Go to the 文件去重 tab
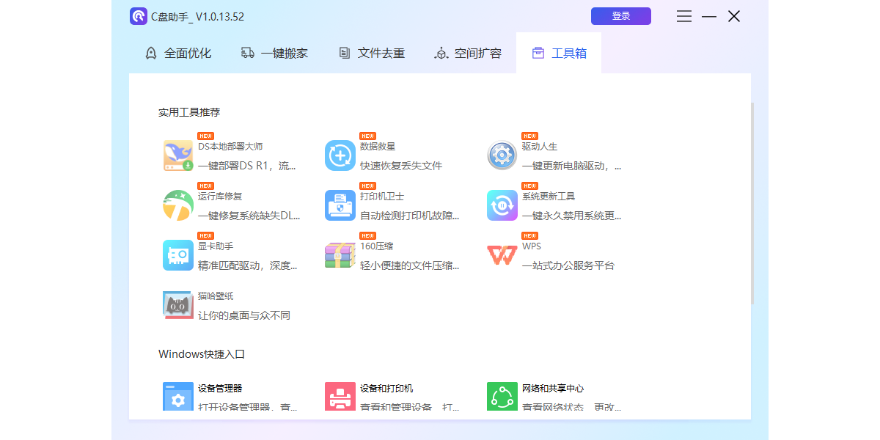The image size is (880, 440). coord(372,53)
